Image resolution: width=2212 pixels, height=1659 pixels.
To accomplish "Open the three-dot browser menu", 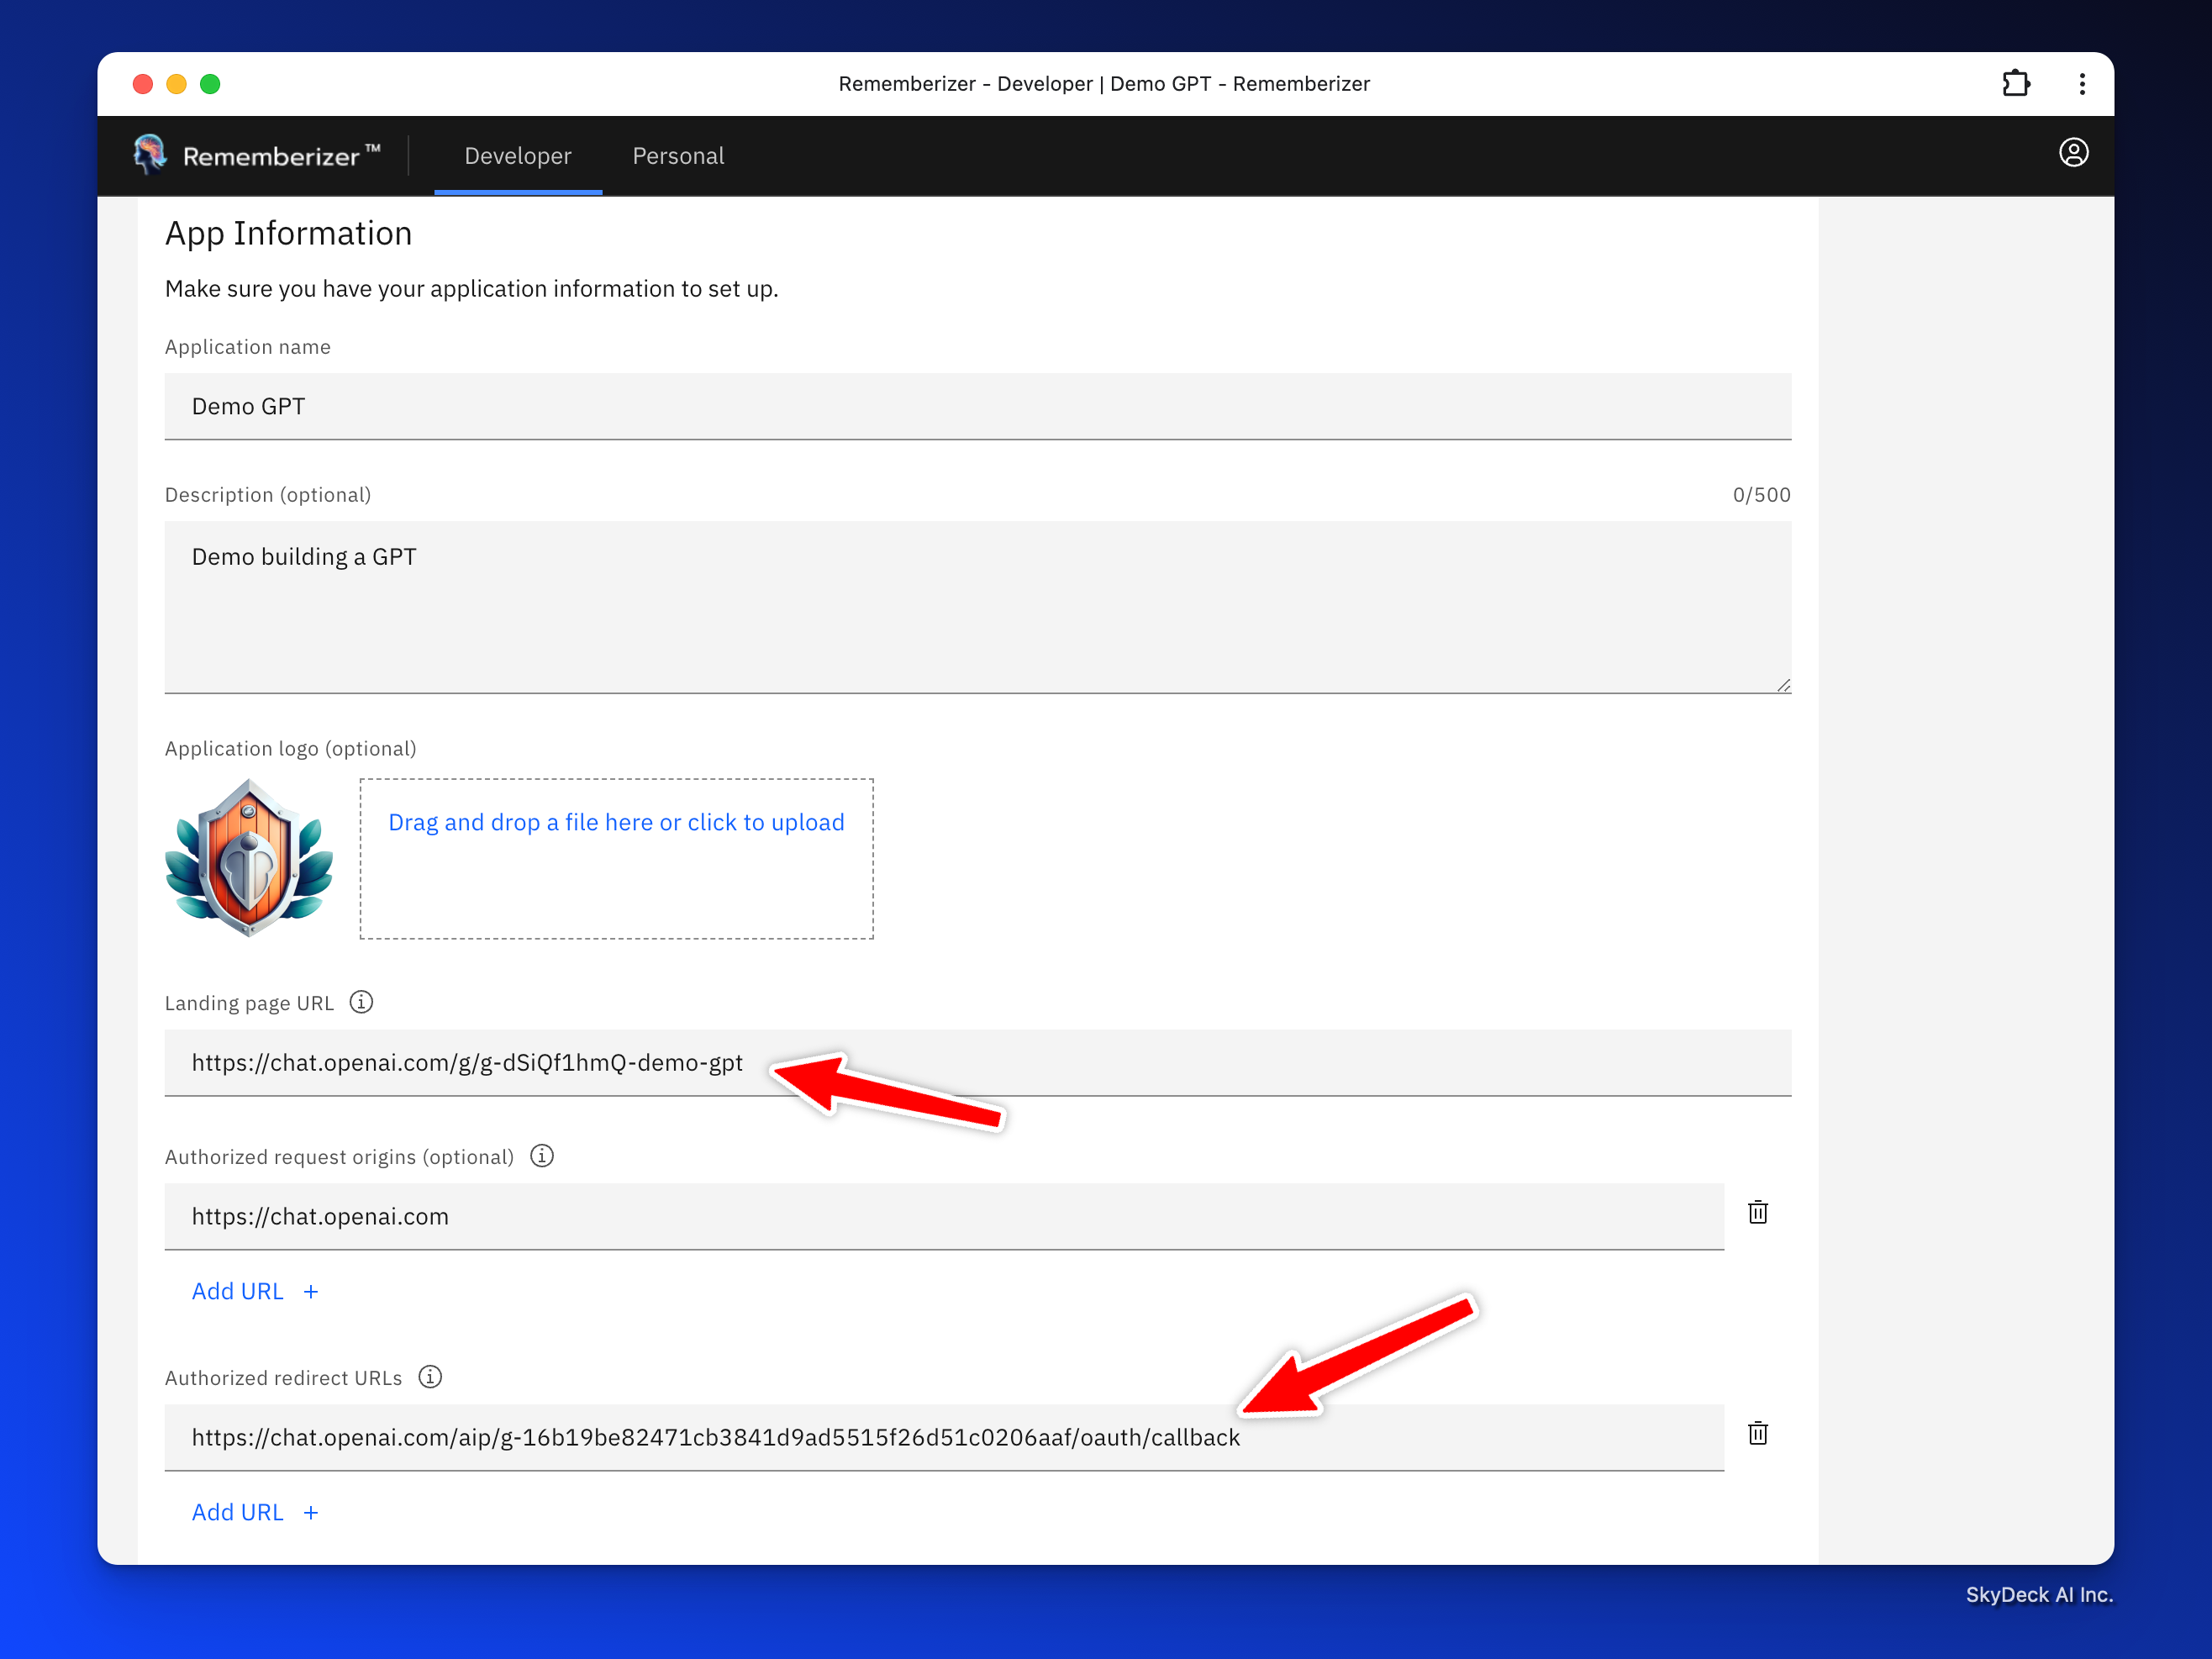I will [2082, 84].
